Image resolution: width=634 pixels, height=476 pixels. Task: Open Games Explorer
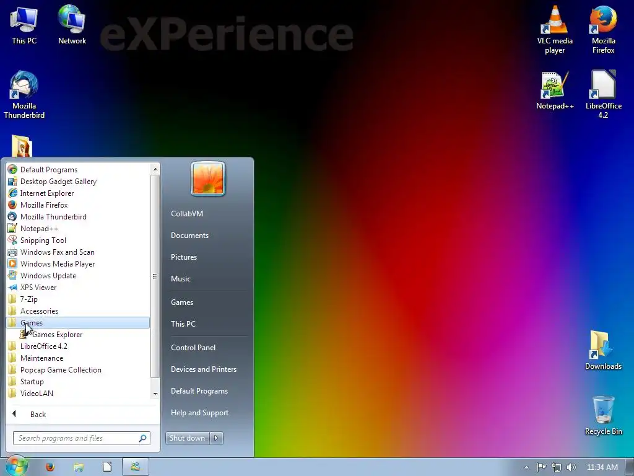[78, 334]
